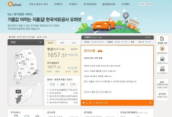
Task: Select 강원 region on the map
Action: tap(29, 53)
